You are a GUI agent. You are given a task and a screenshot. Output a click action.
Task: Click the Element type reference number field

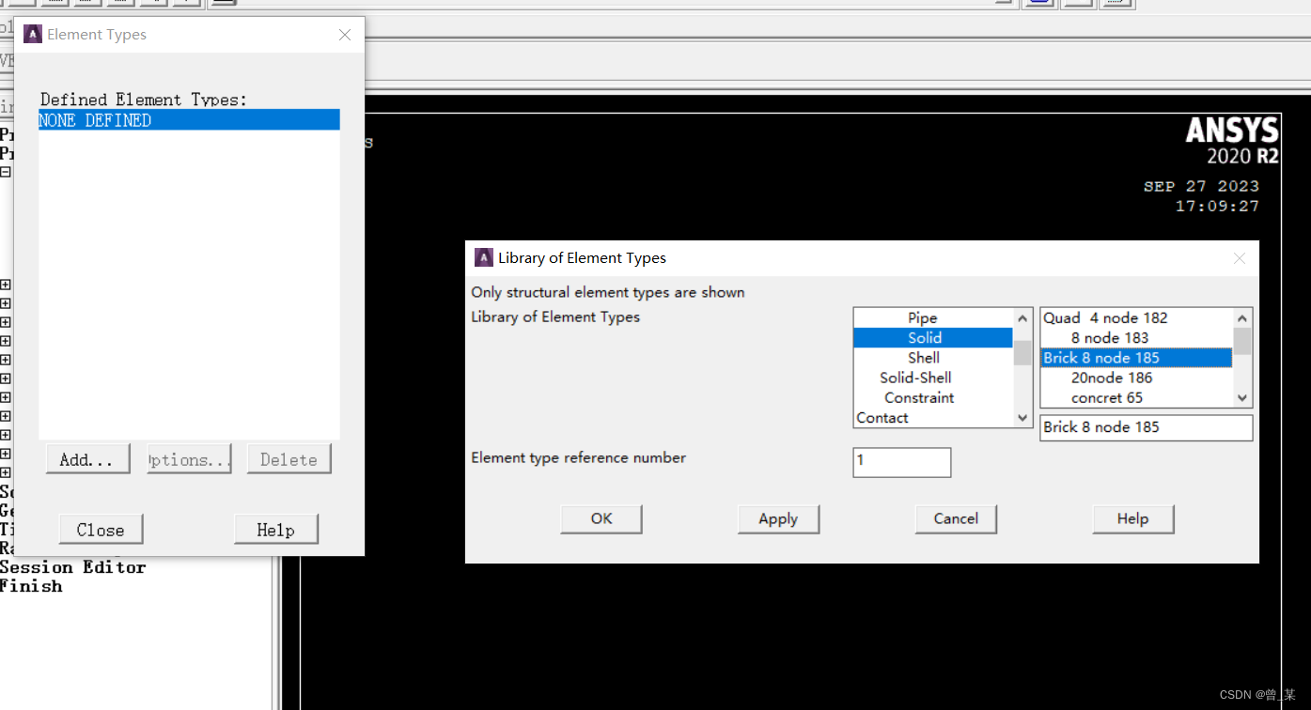pyautogui.click(x=901, y=461)
